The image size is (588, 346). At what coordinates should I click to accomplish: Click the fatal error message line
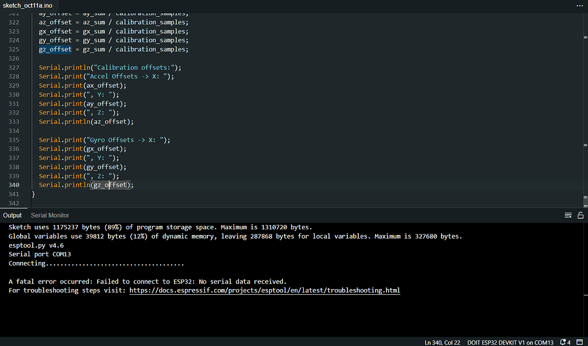coord(148,282)
